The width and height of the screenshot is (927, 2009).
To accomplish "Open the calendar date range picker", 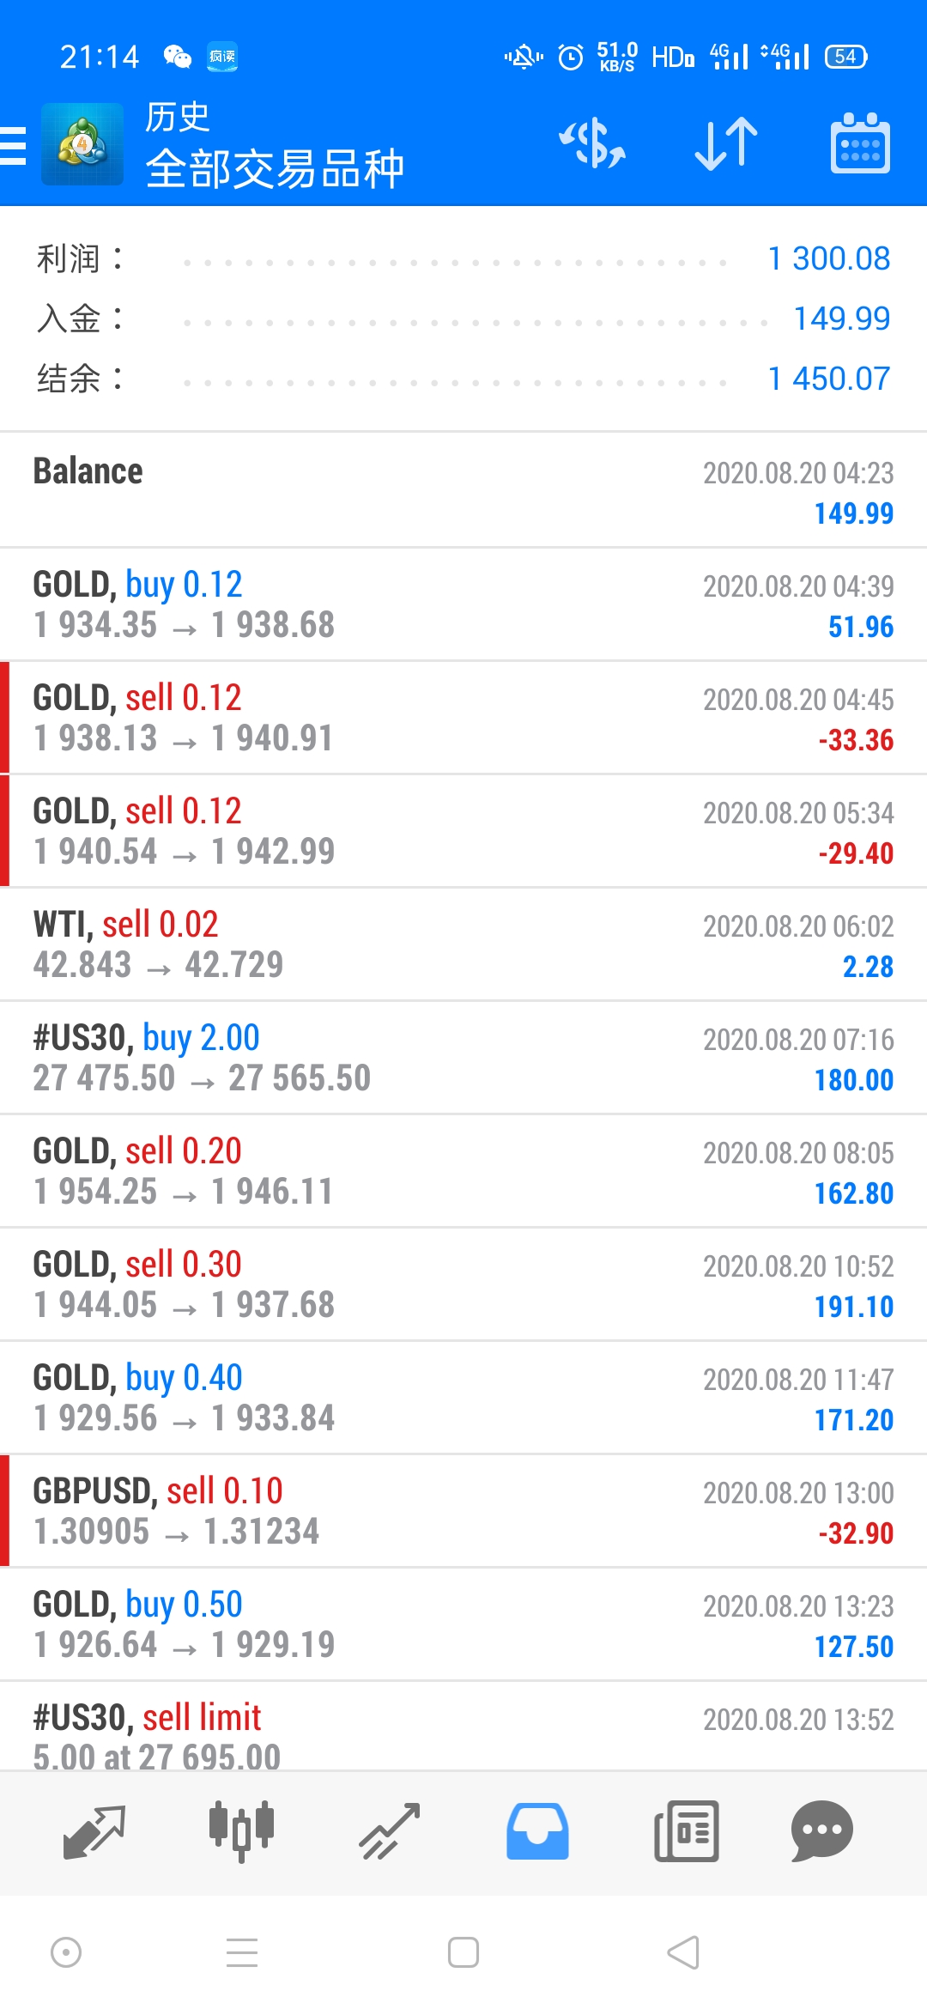I will click(x=860, y=143).
